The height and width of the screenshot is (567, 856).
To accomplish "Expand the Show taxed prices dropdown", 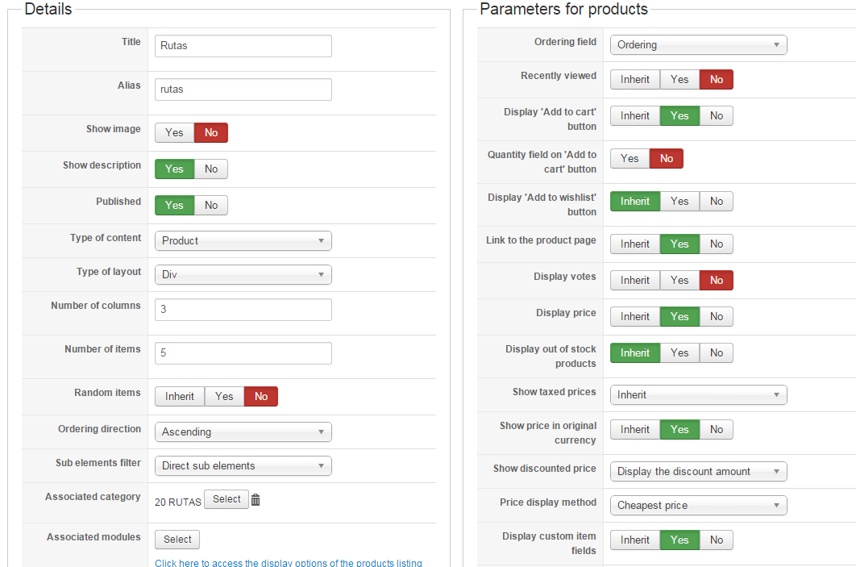I will click(698, 395).
